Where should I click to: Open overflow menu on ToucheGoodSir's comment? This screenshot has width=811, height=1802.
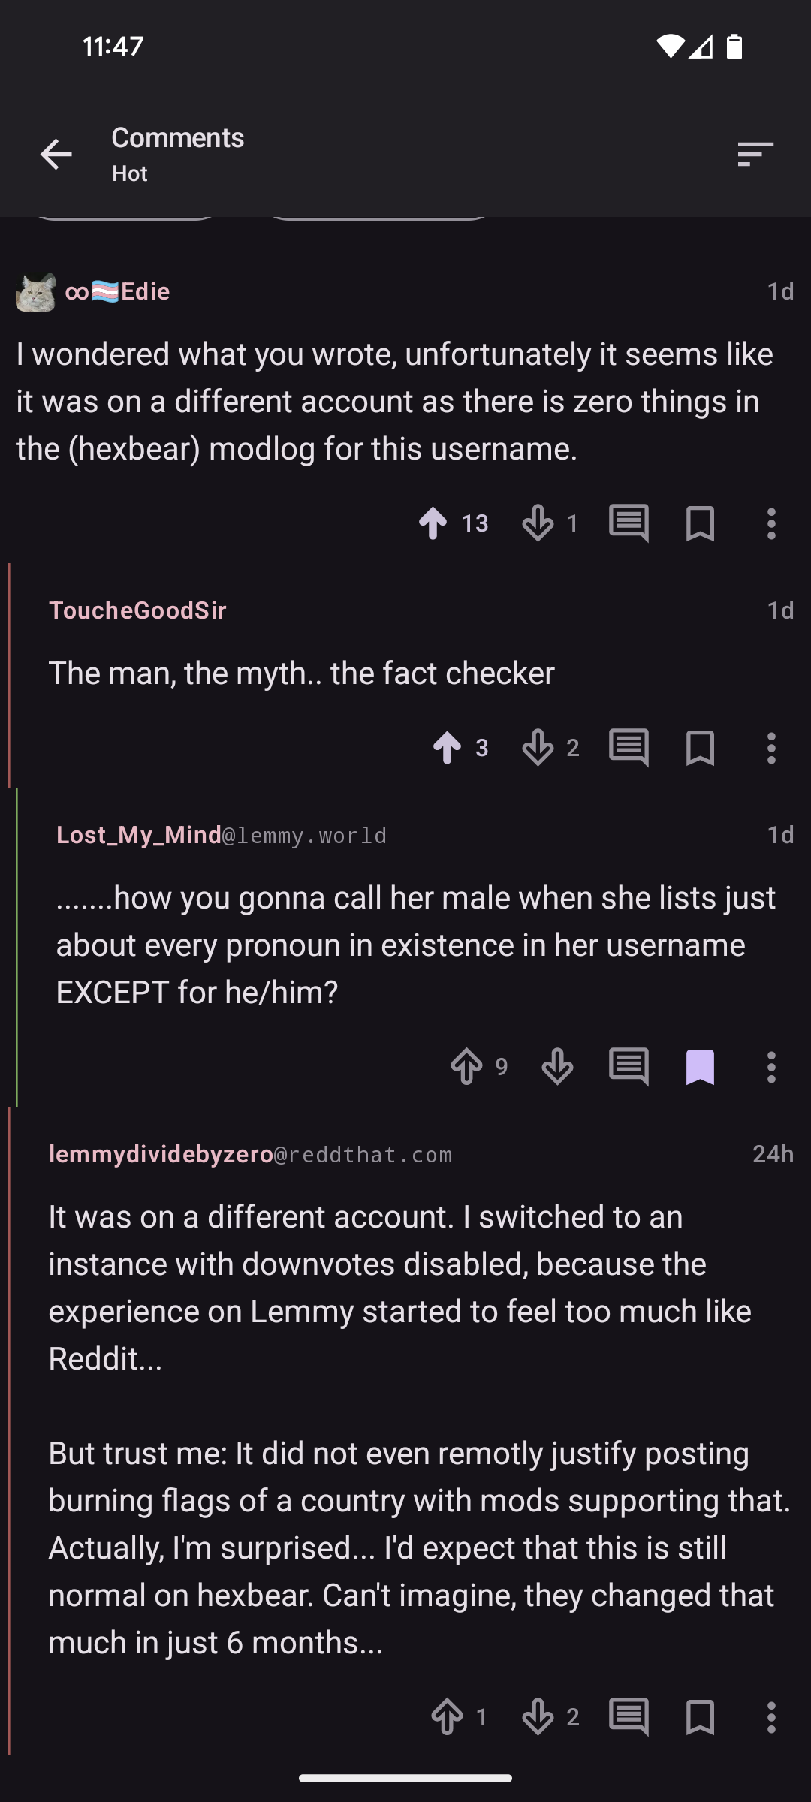(x=771, y=748)
